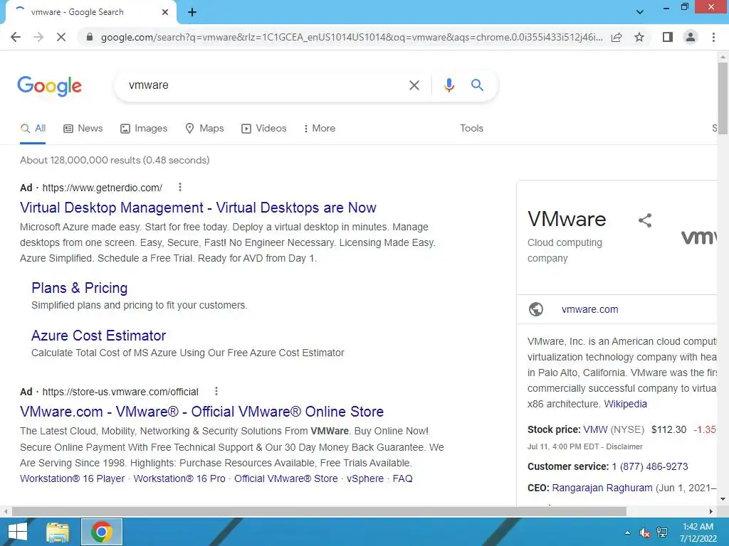Click the VMware logo thumbnail
Viewport: 729px width, 546px height.
698,237
